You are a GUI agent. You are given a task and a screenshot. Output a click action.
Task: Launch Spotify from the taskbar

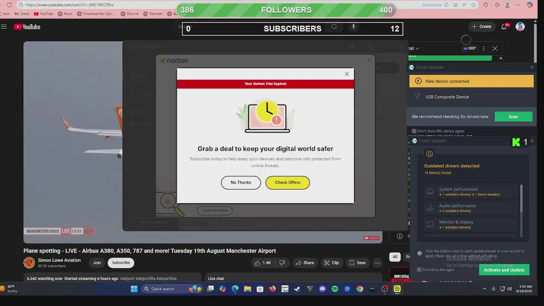point(335,289)
